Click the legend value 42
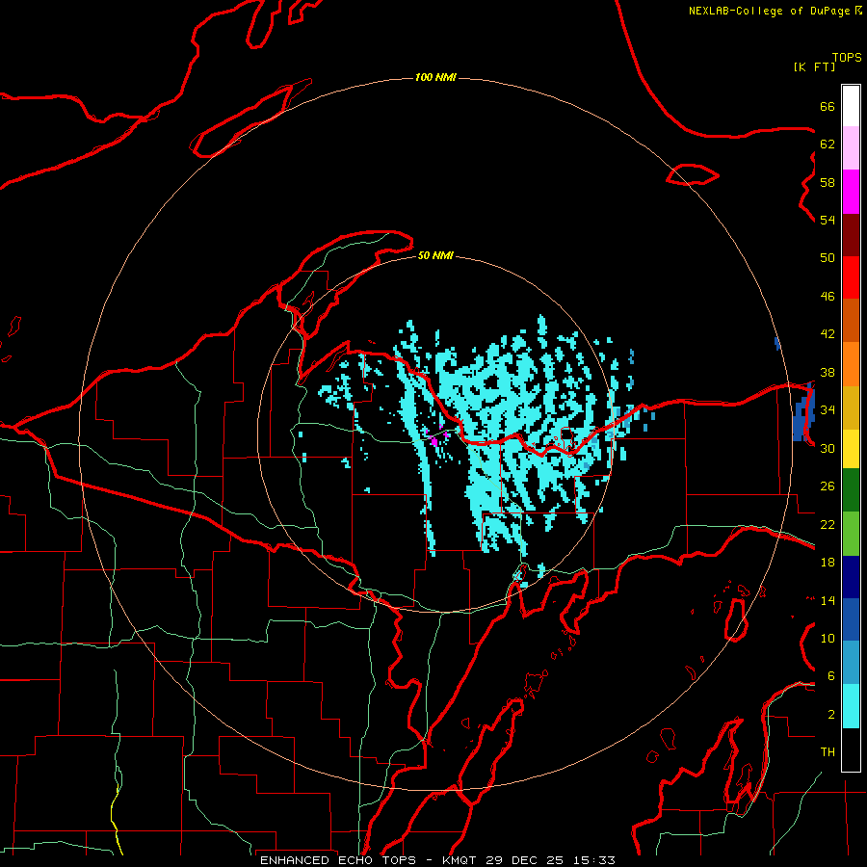 pos(828,334)
